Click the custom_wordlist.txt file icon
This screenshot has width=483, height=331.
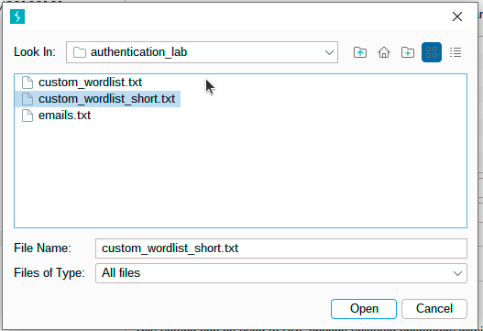[x=27, y=83]
